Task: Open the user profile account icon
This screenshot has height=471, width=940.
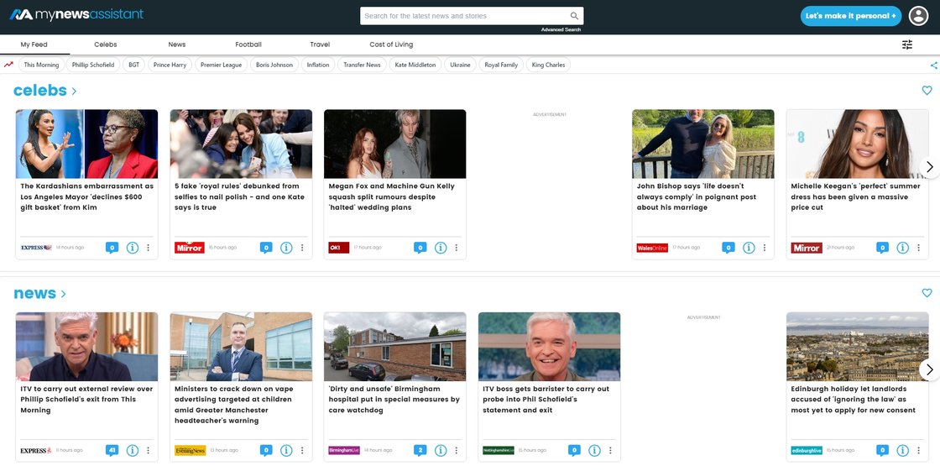Action: coord(919,16)
